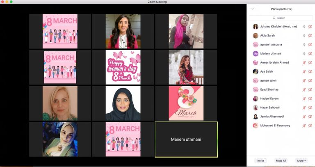This screenshot has height=167, width=315.
Task: Click video-off icon for Akila Sarah
Action: [310, 36]
